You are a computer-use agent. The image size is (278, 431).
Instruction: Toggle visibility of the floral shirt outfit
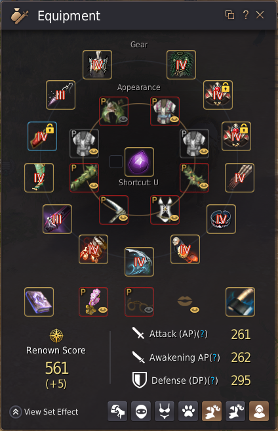[174, 120]
